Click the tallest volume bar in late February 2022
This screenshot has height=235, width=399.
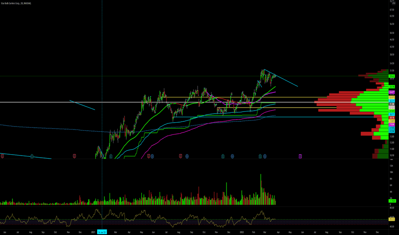261,189
